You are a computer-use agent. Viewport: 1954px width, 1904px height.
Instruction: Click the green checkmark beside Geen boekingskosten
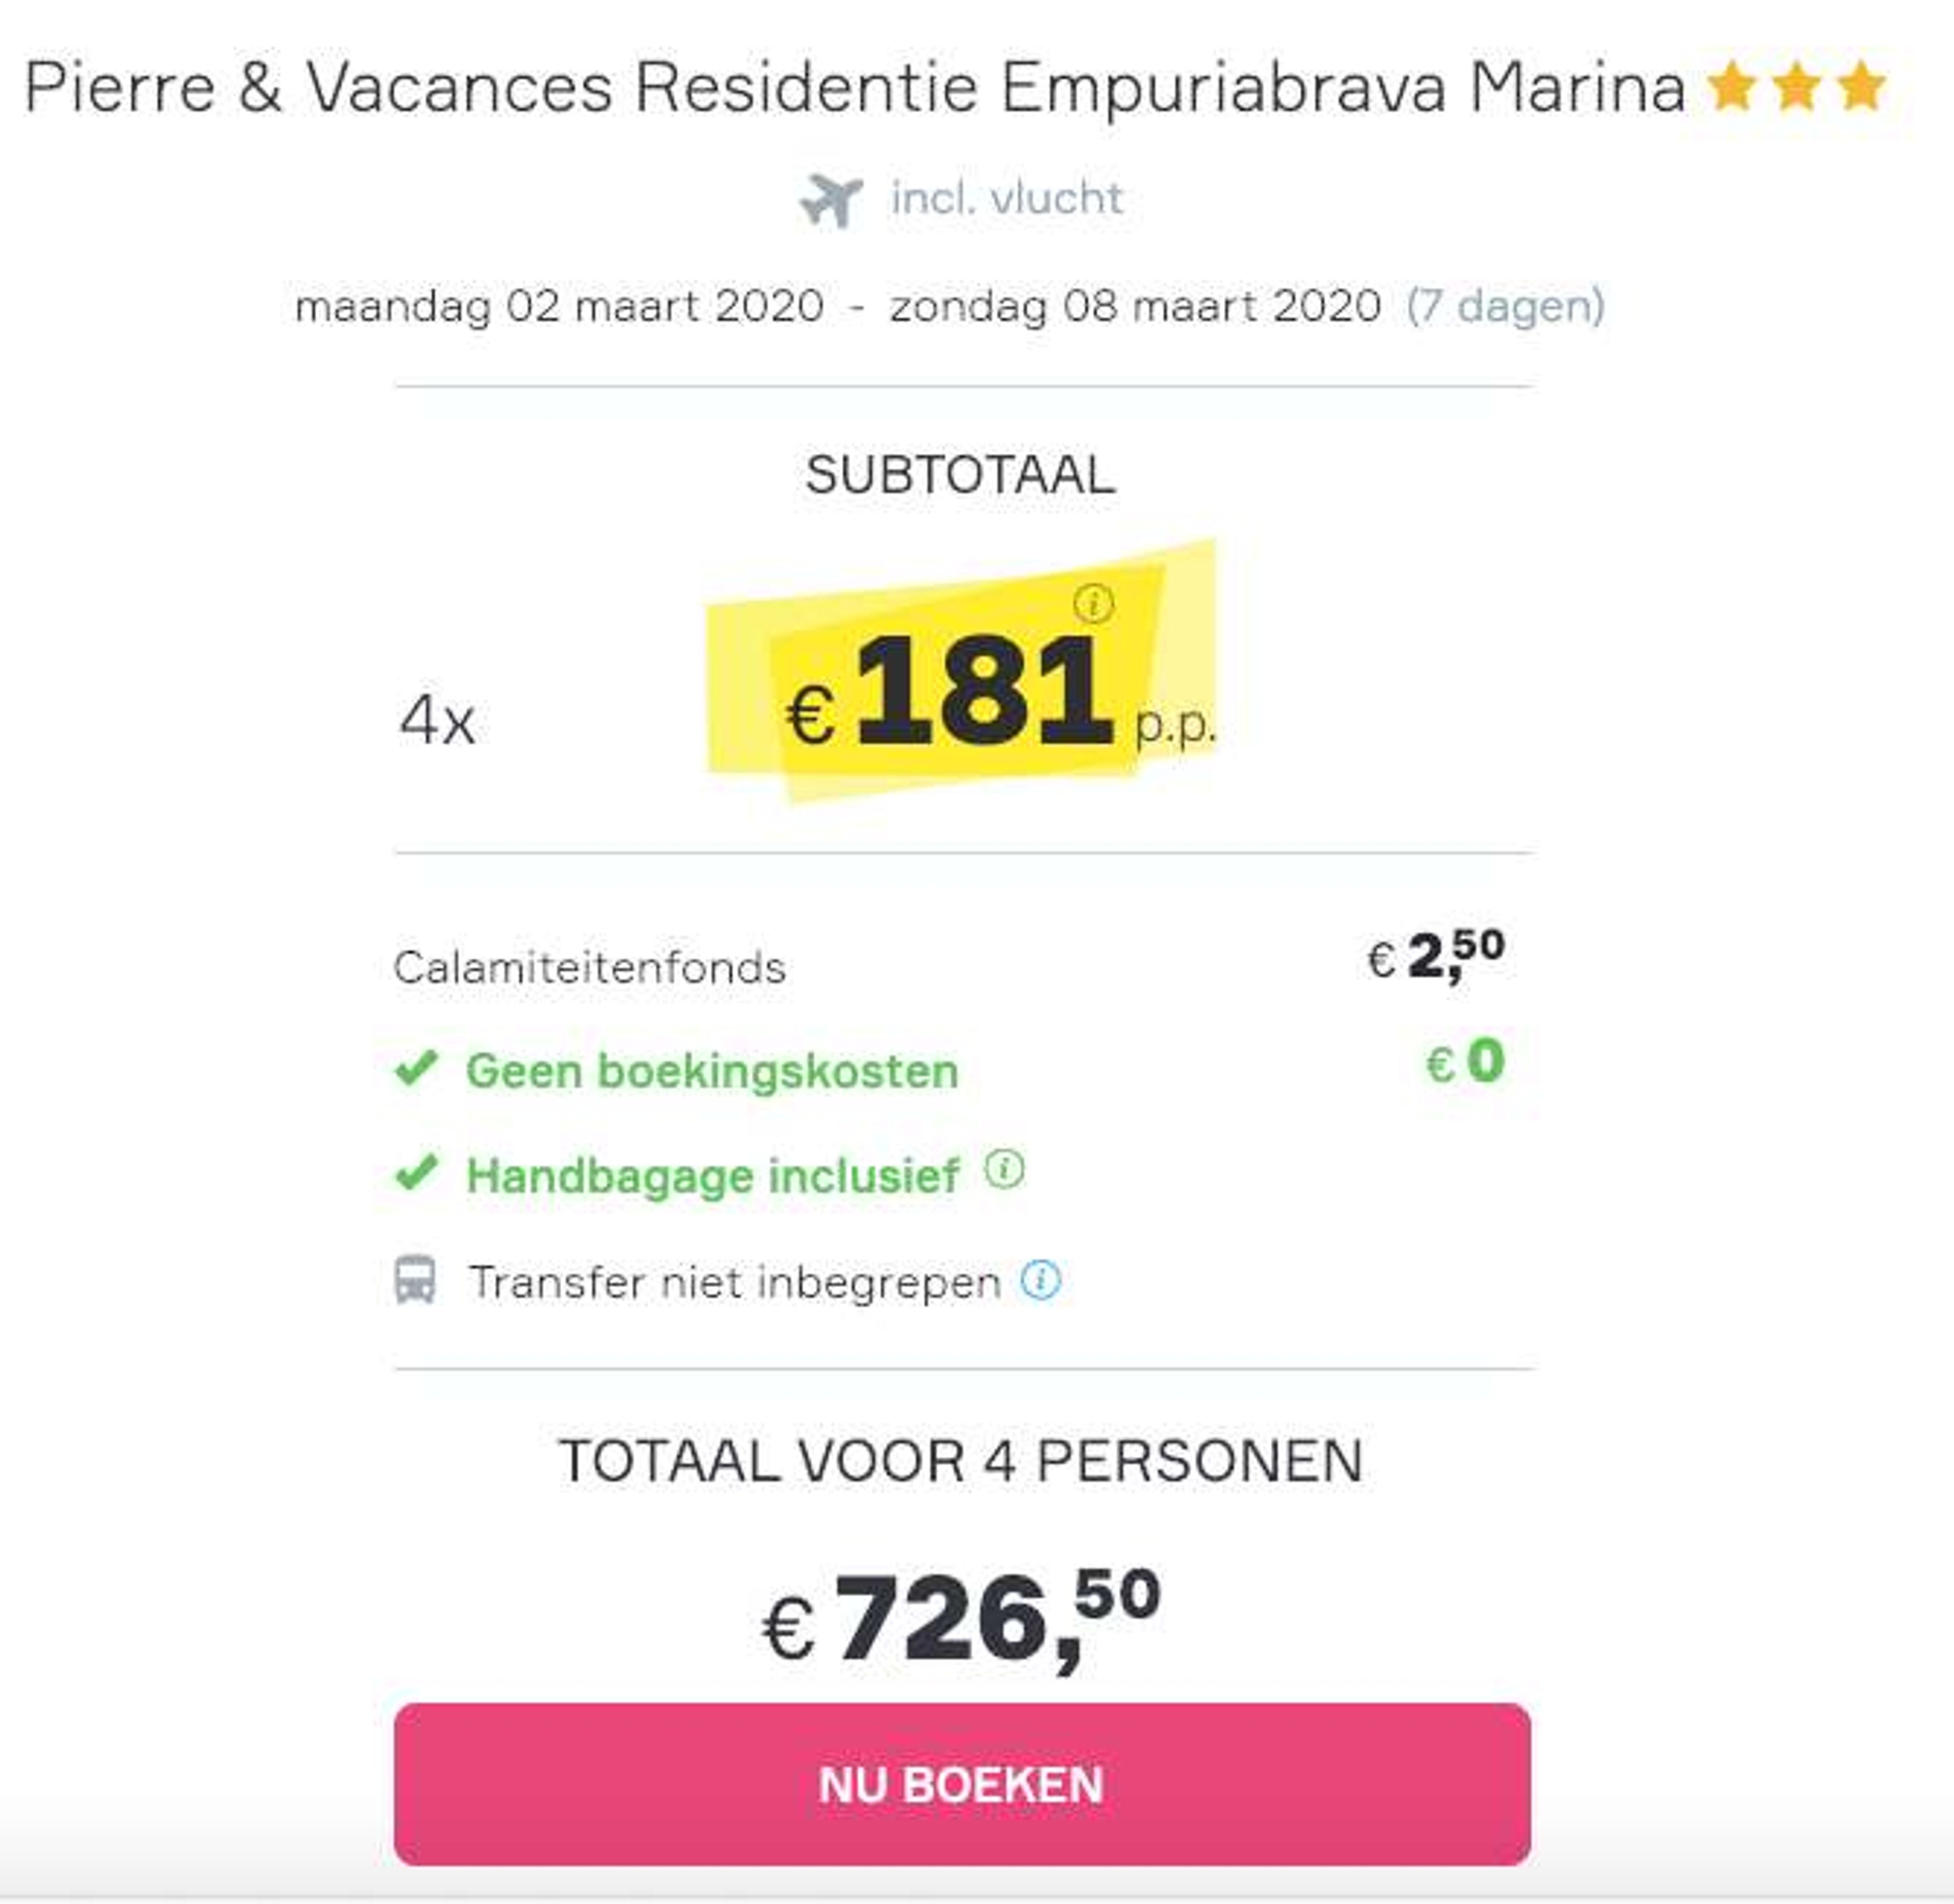click(416, 1069)
